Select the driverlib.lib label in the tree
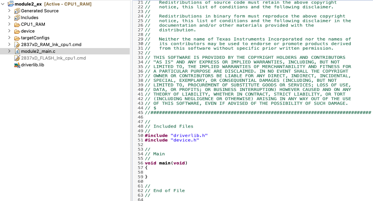The height and width of the screenshot is (201, 373). [32, 65]
